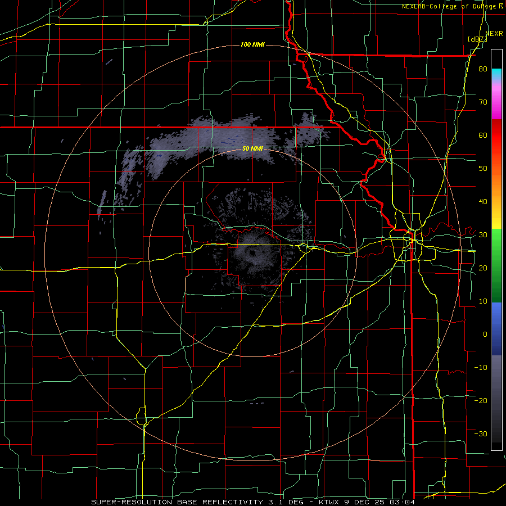Select the -30 dBZ scale value
Image resolution: width=506 pixels, height=506 pixels.
point(481,433)
